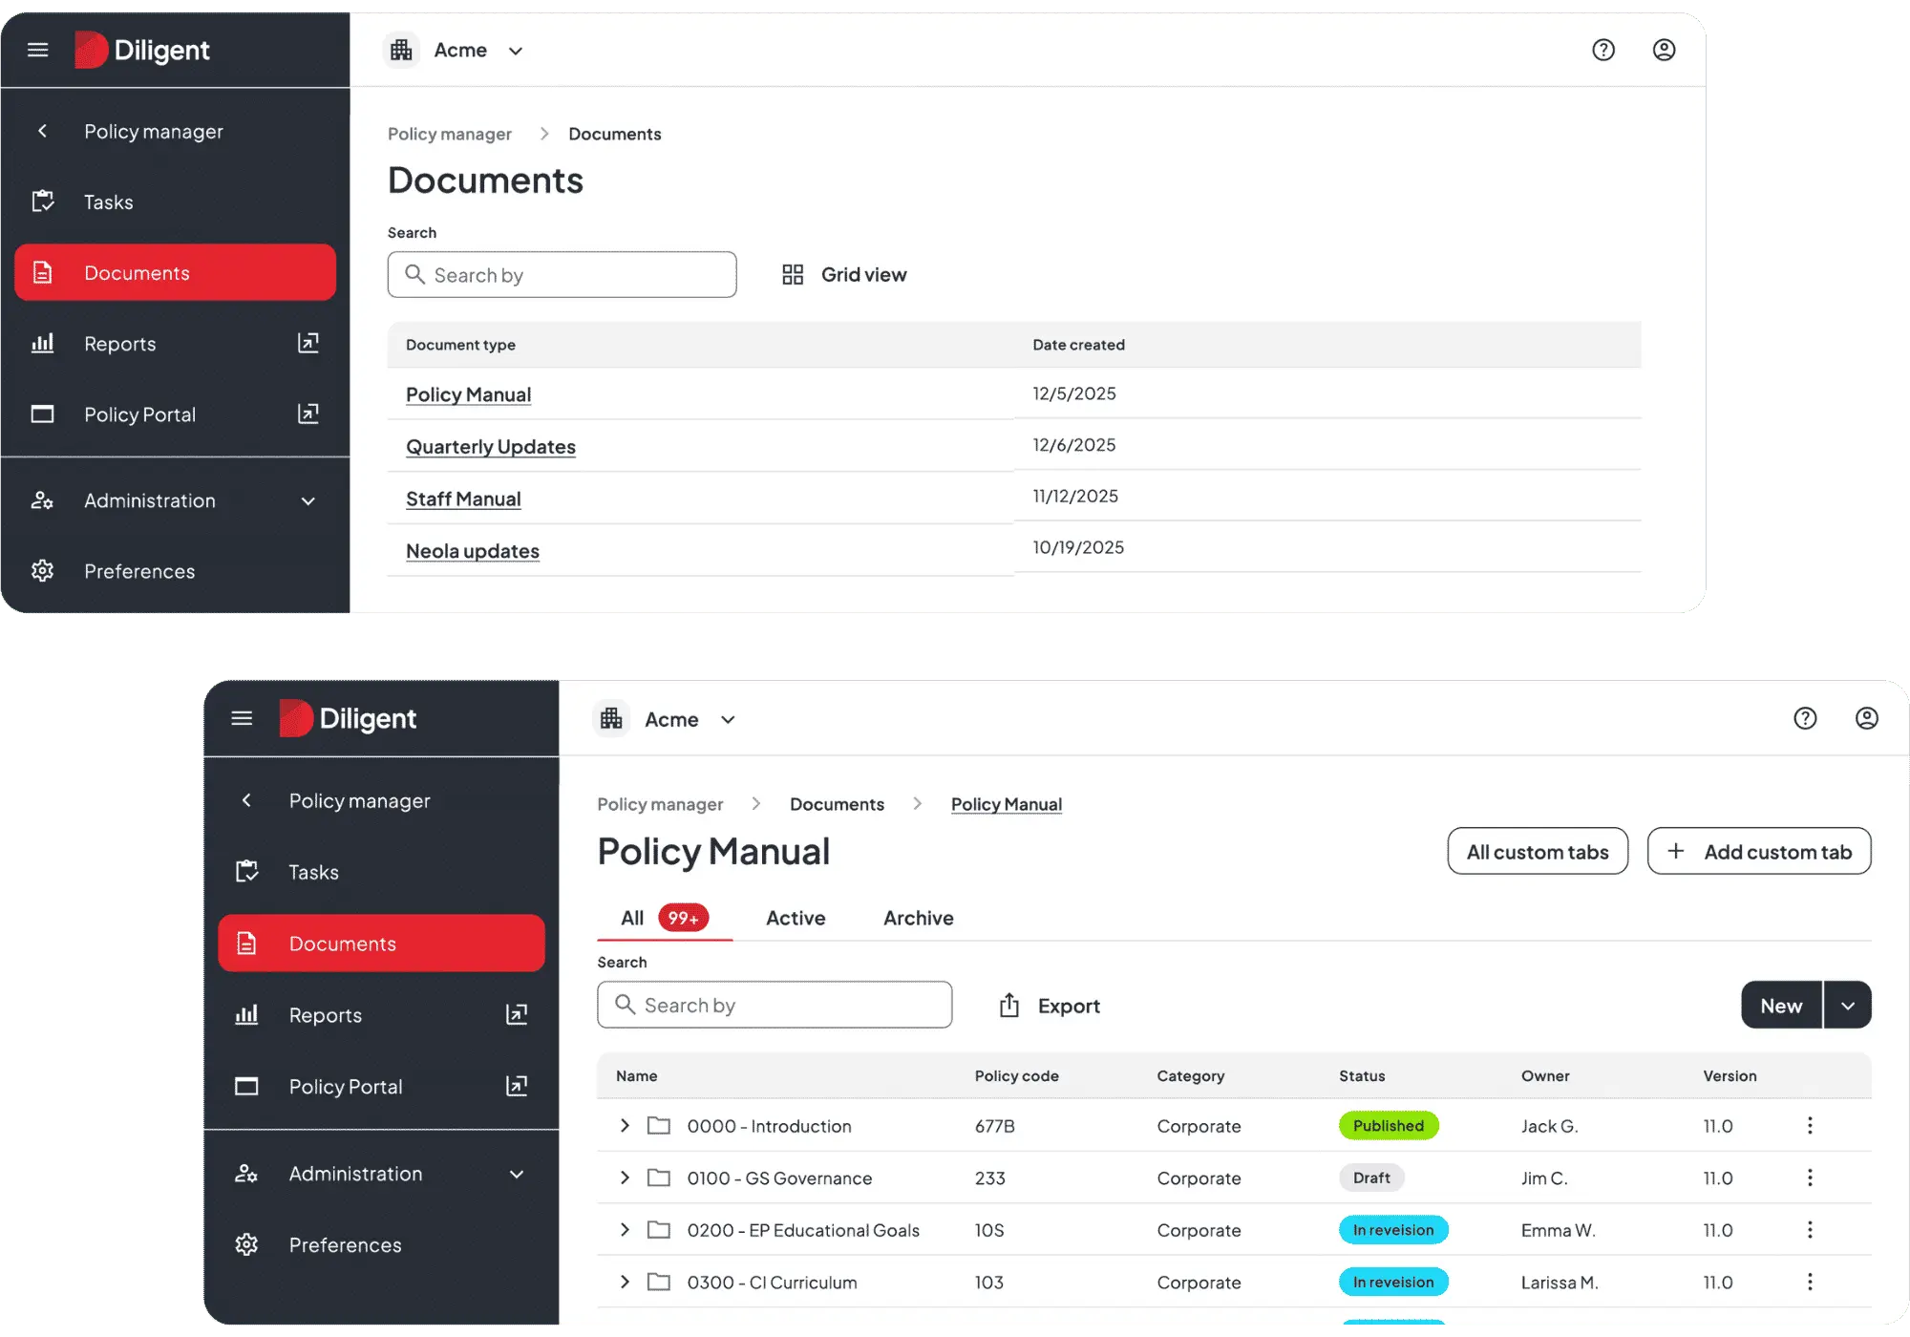Expand the 0300 - CI Curriculum folder row
Viewport: 1910px width, 1337px height.
coord(625,1282)
